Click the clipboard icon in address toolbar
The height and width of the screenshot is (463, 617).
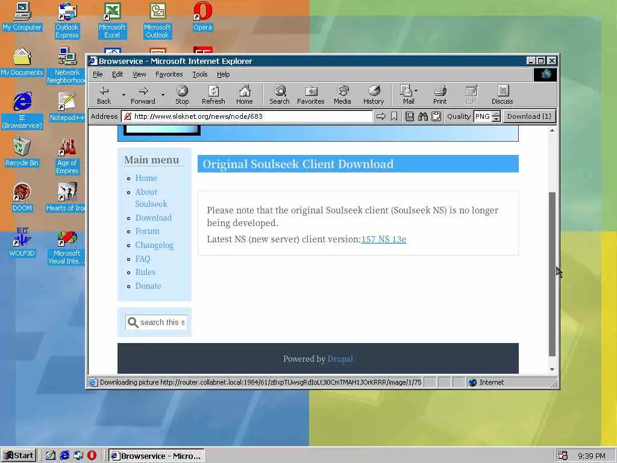coord(436,116)
